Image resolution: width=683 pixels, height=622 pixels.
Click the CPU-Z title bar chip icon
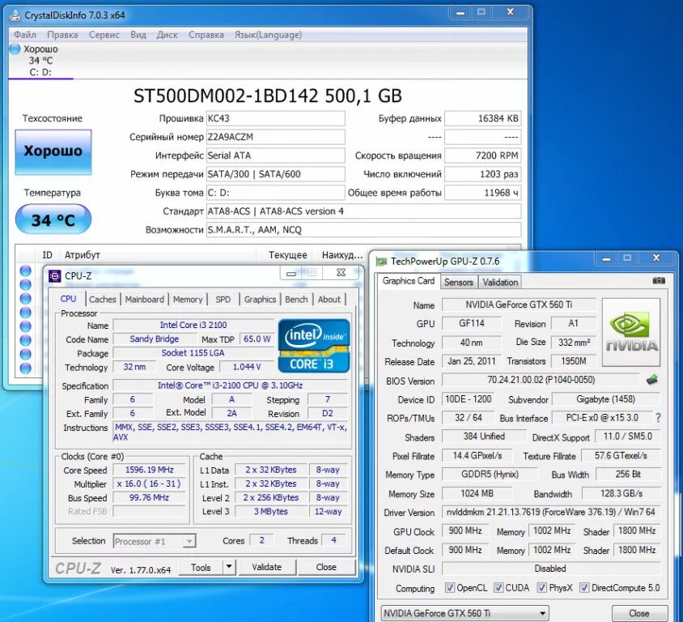point(55,276)
